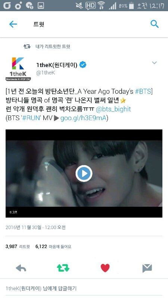Open the #BTS hashtag link

(143, 91)
